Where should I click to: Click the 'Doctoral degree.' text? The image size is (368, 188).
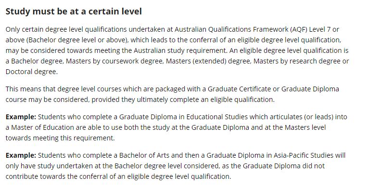pos(32,72)
